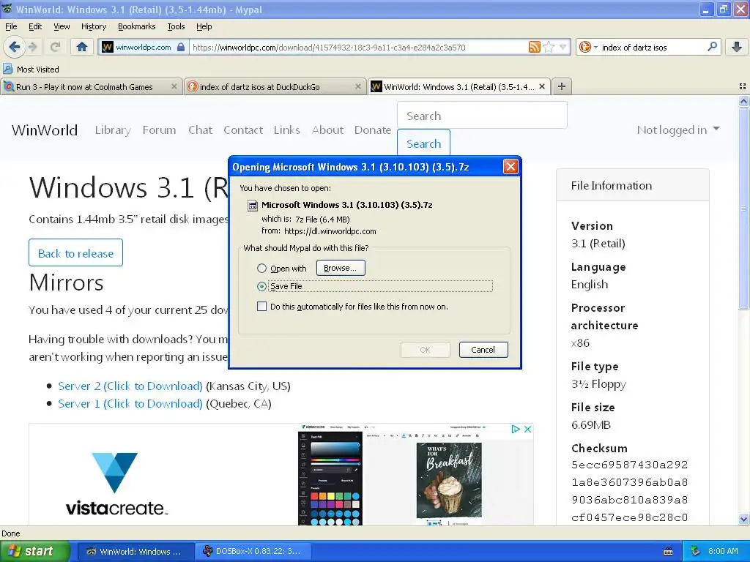This screenshot has width=750, height=562.
Task: Close the WinWorld tab
Action: click(542, 86)
